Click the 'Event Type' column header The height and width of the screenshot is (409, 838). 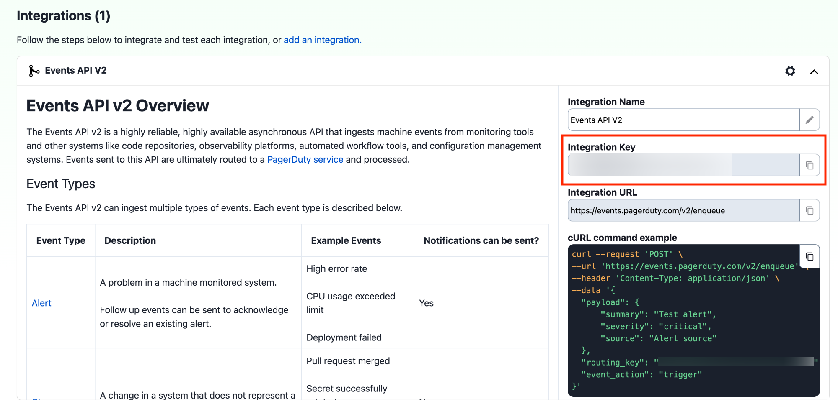[61, 241]
